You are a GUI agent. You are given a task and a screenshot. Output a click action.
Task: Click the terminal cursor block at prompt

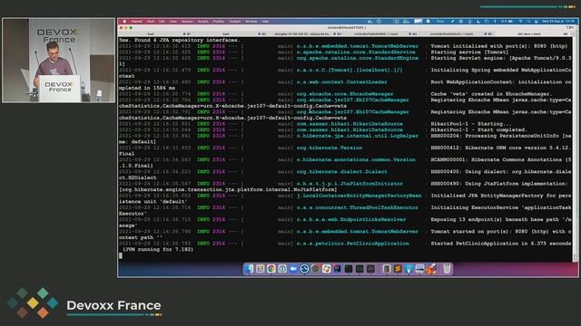121,255
